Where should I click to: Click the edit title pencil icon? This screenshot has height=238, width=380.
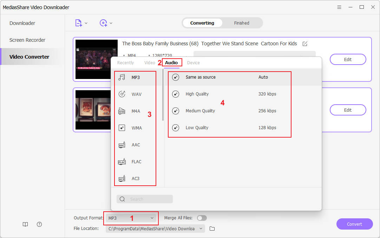305,44
